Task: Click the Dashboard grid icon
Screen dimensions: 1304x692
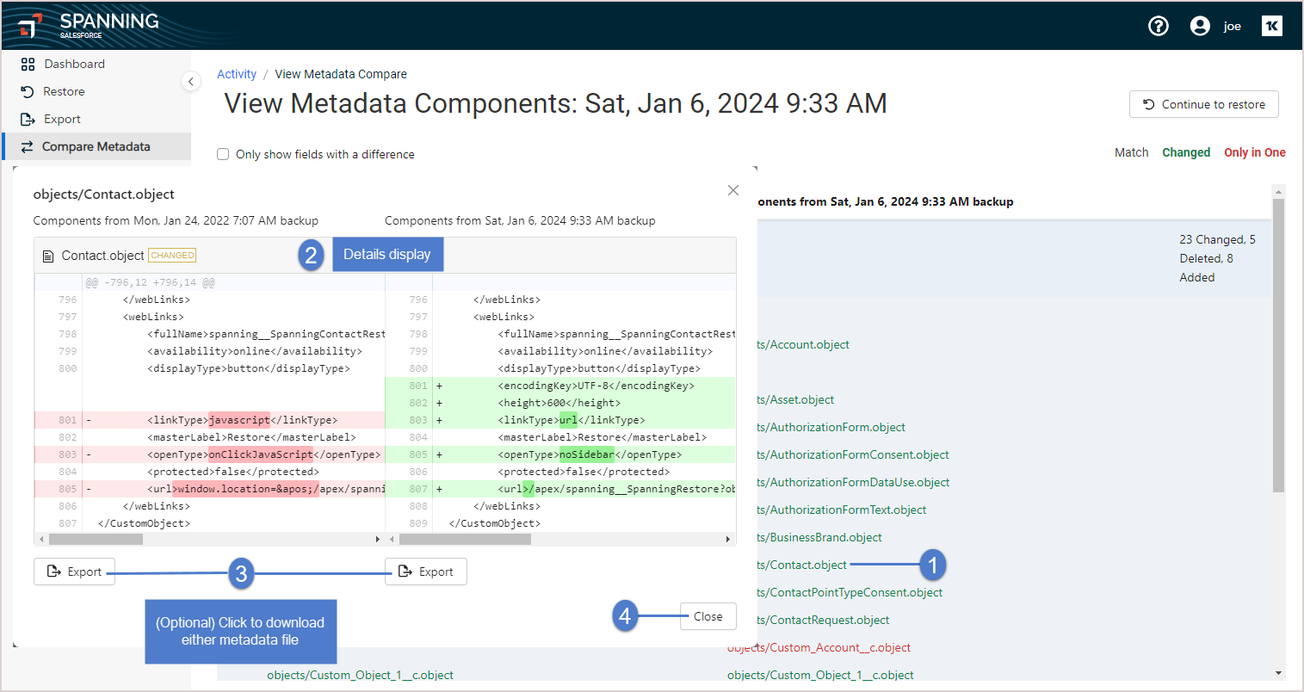Action: pyautogui.click(x=28, y=64)
